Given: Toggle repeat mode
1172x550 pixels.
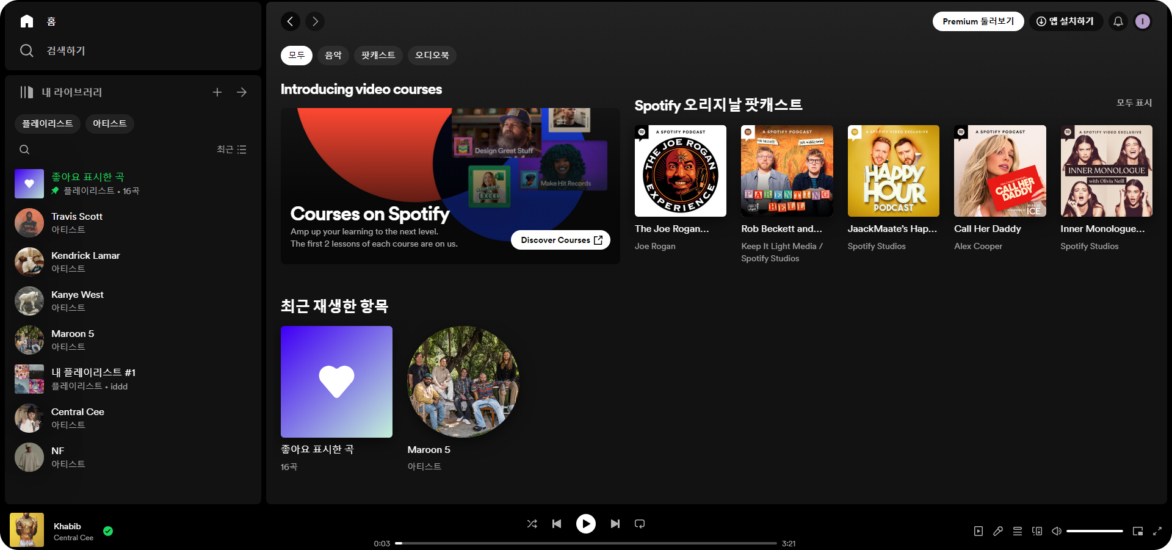Looking at the screenshot, I should pyautogui.click(x=640, y=524).
